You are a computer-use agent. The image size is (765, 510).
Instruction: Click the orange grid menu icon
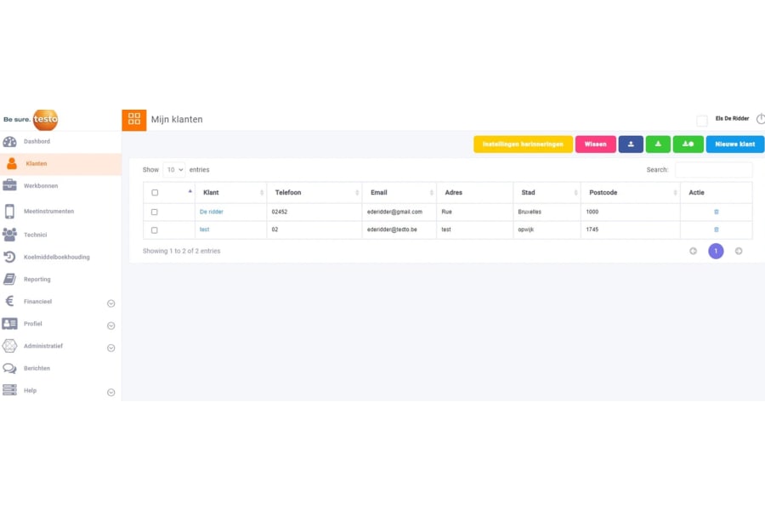[134, 120]
